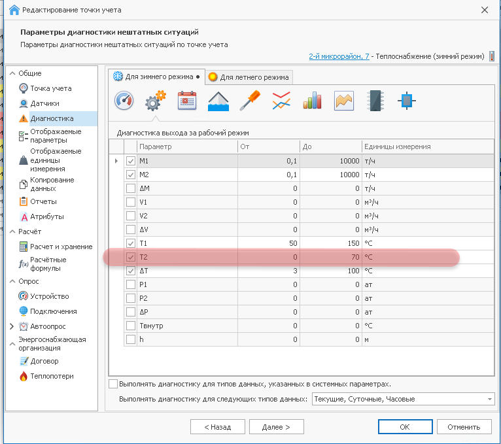The height and width of the screenshot is (444, 501).
Task: Select the calendar diagnostics icon
Action: (x=187, y=101)
